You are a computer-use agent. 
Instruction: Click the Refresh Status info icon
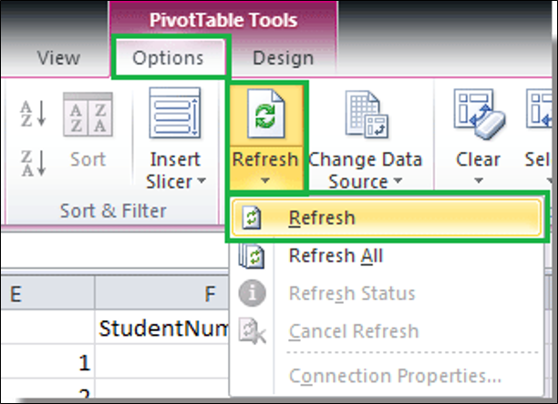(x=252, y=293)
